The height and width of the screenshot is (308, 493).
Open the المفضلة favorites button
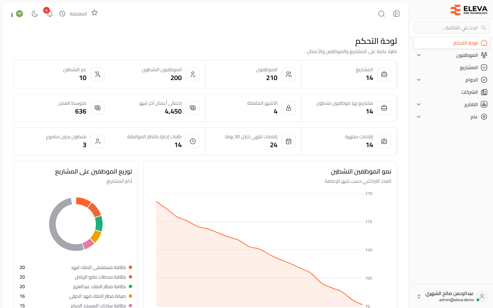point(84,13)
